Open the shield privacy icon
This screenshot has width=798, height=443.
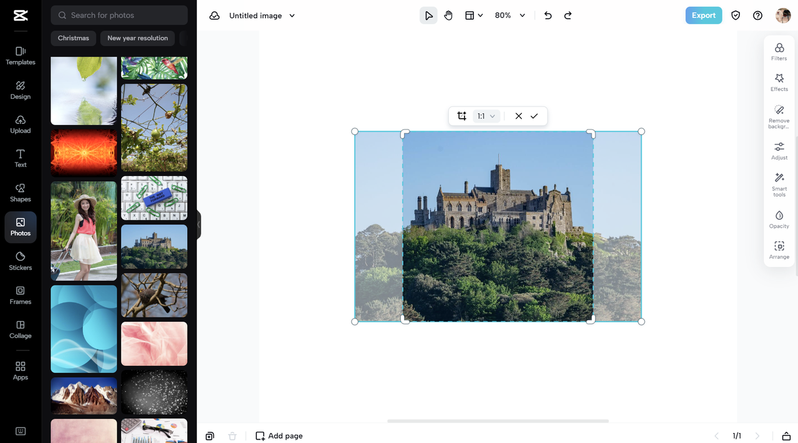click(x=736, y=16)
